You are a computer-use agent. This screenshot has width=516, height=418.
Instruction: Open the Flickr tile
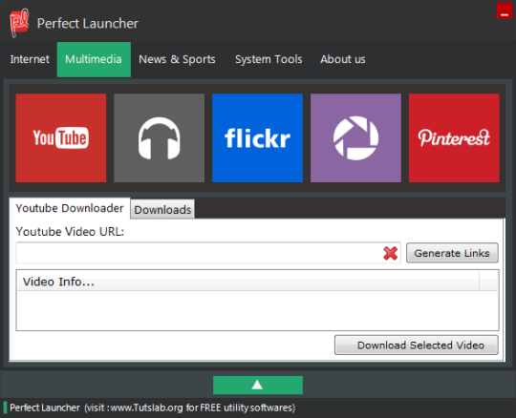[257, 137]
